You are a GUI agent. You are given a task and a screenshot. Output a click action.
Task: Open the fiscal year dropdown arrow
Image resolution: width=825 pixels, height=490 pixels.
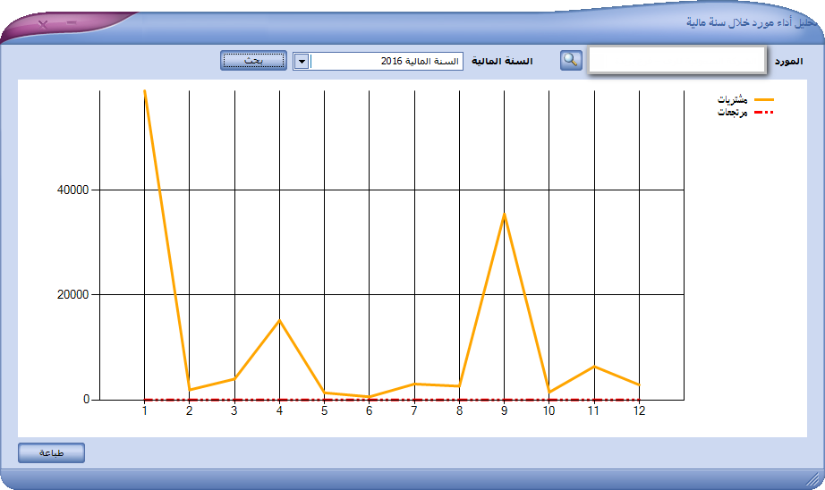click(302, 61)
